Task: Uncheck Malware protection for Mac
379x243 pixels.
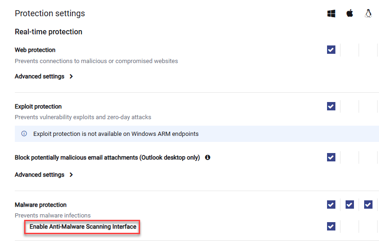Action: (x=350, y=205)
